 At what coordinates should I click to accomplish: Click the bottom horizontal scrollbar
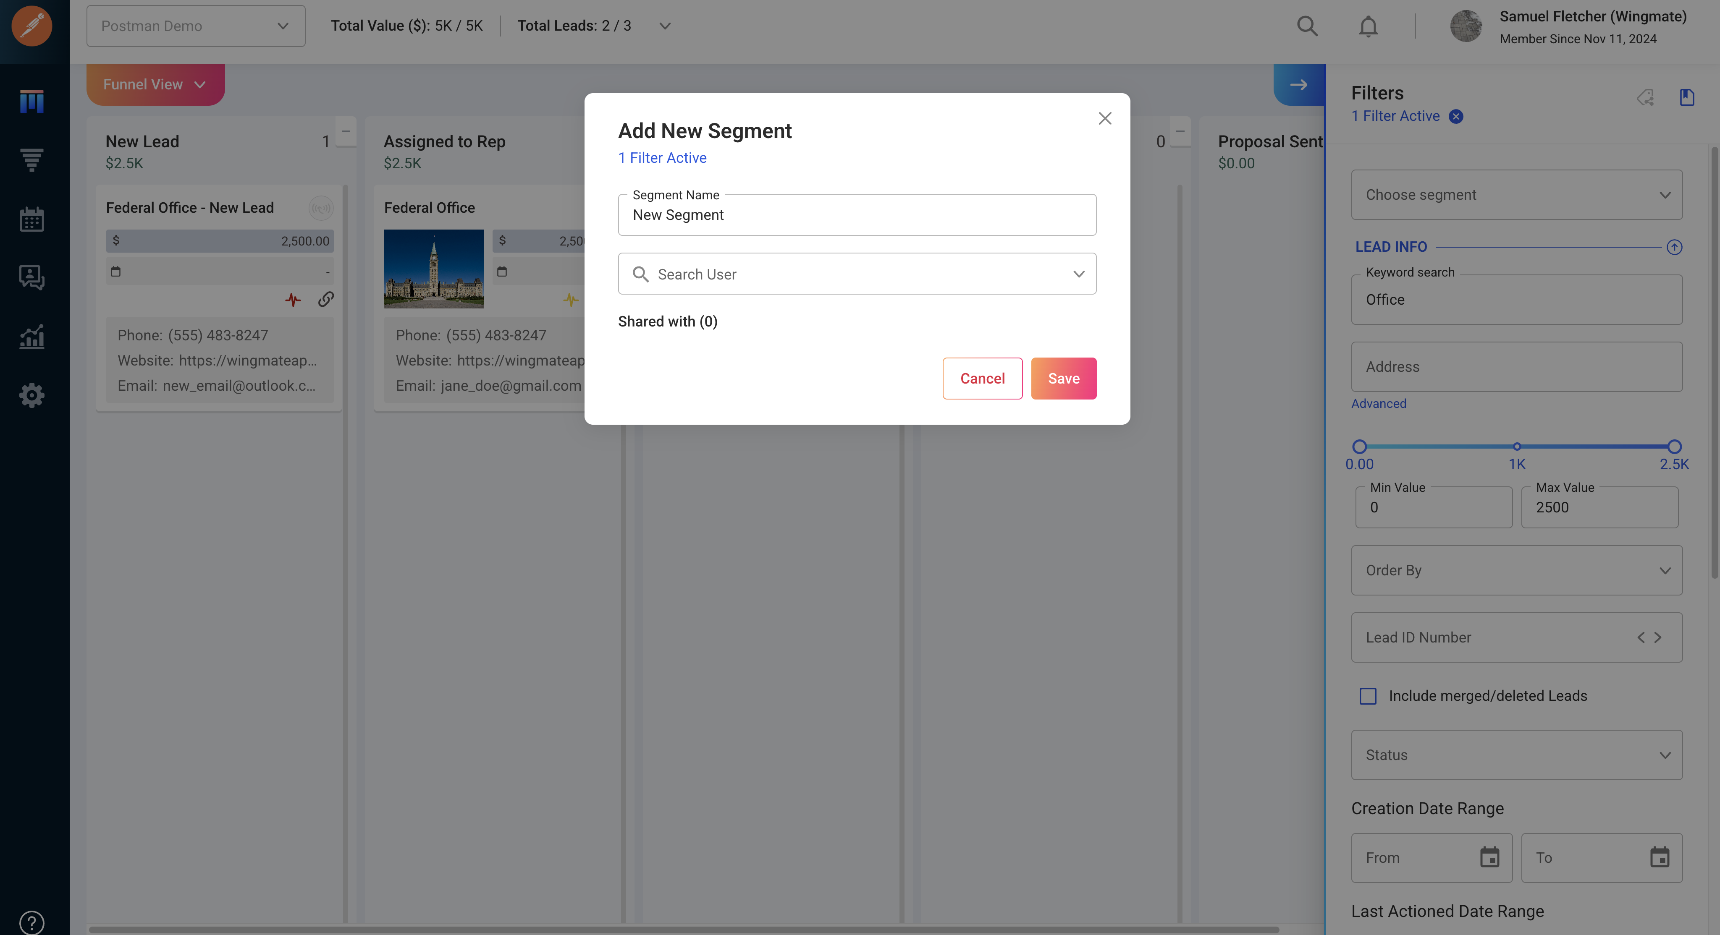point(684,930)
